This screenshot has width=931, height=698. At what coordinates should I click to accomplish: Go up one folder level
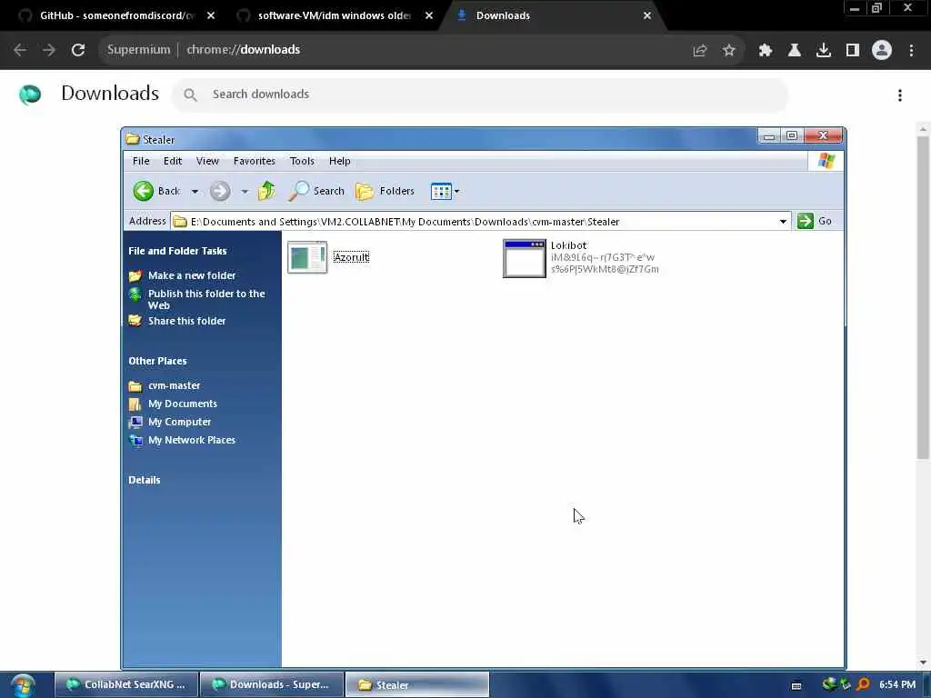266,191
